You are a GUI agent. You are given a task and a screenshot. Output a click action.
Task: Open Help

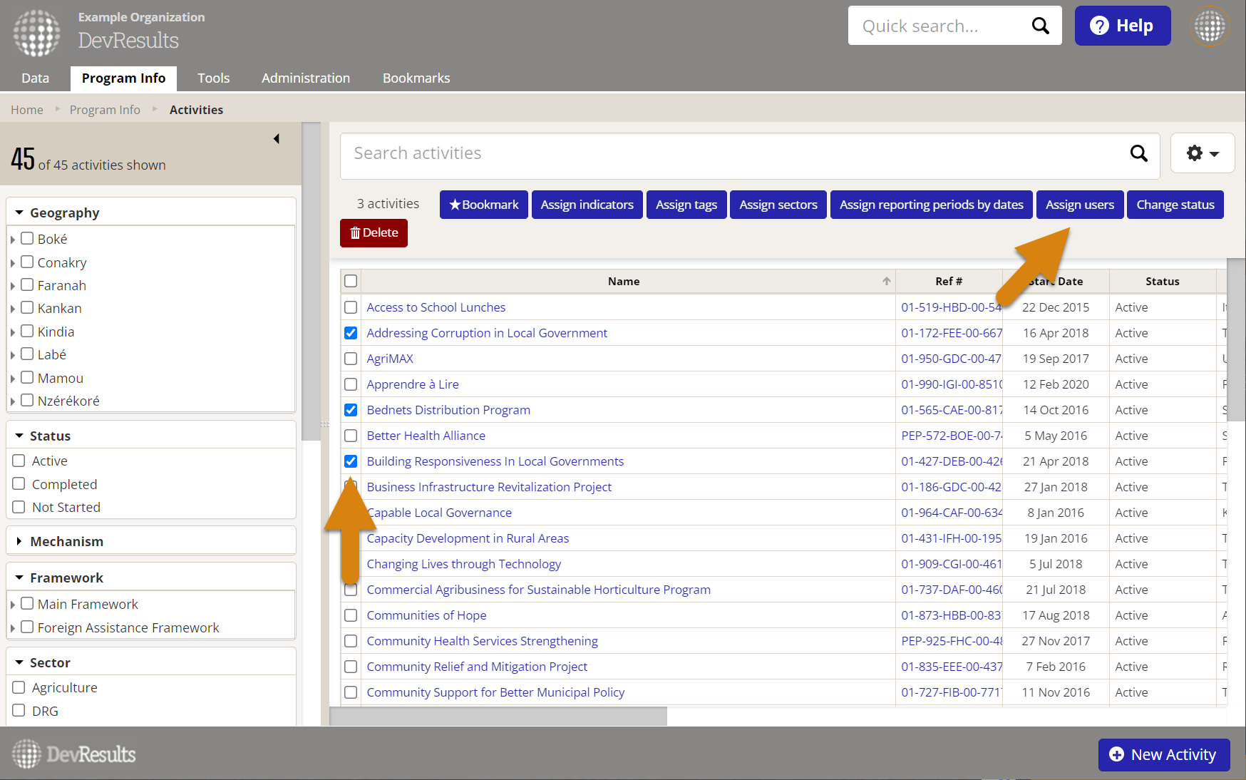tap(1123, 26)
